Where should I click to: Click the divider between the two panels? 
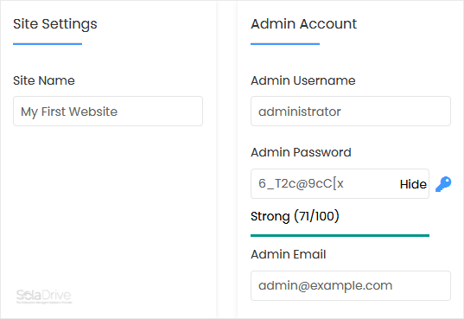tap(226, 159)
